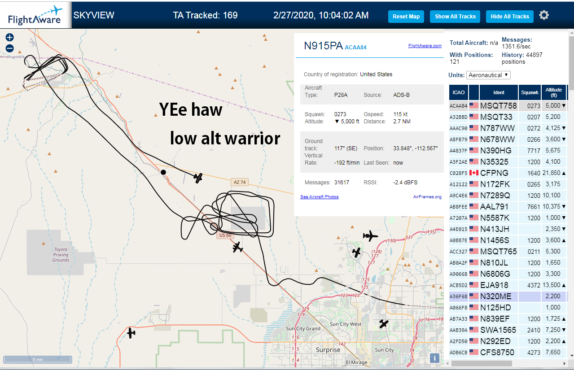Click the ACAA84 ICAO code in info panel

355,47
